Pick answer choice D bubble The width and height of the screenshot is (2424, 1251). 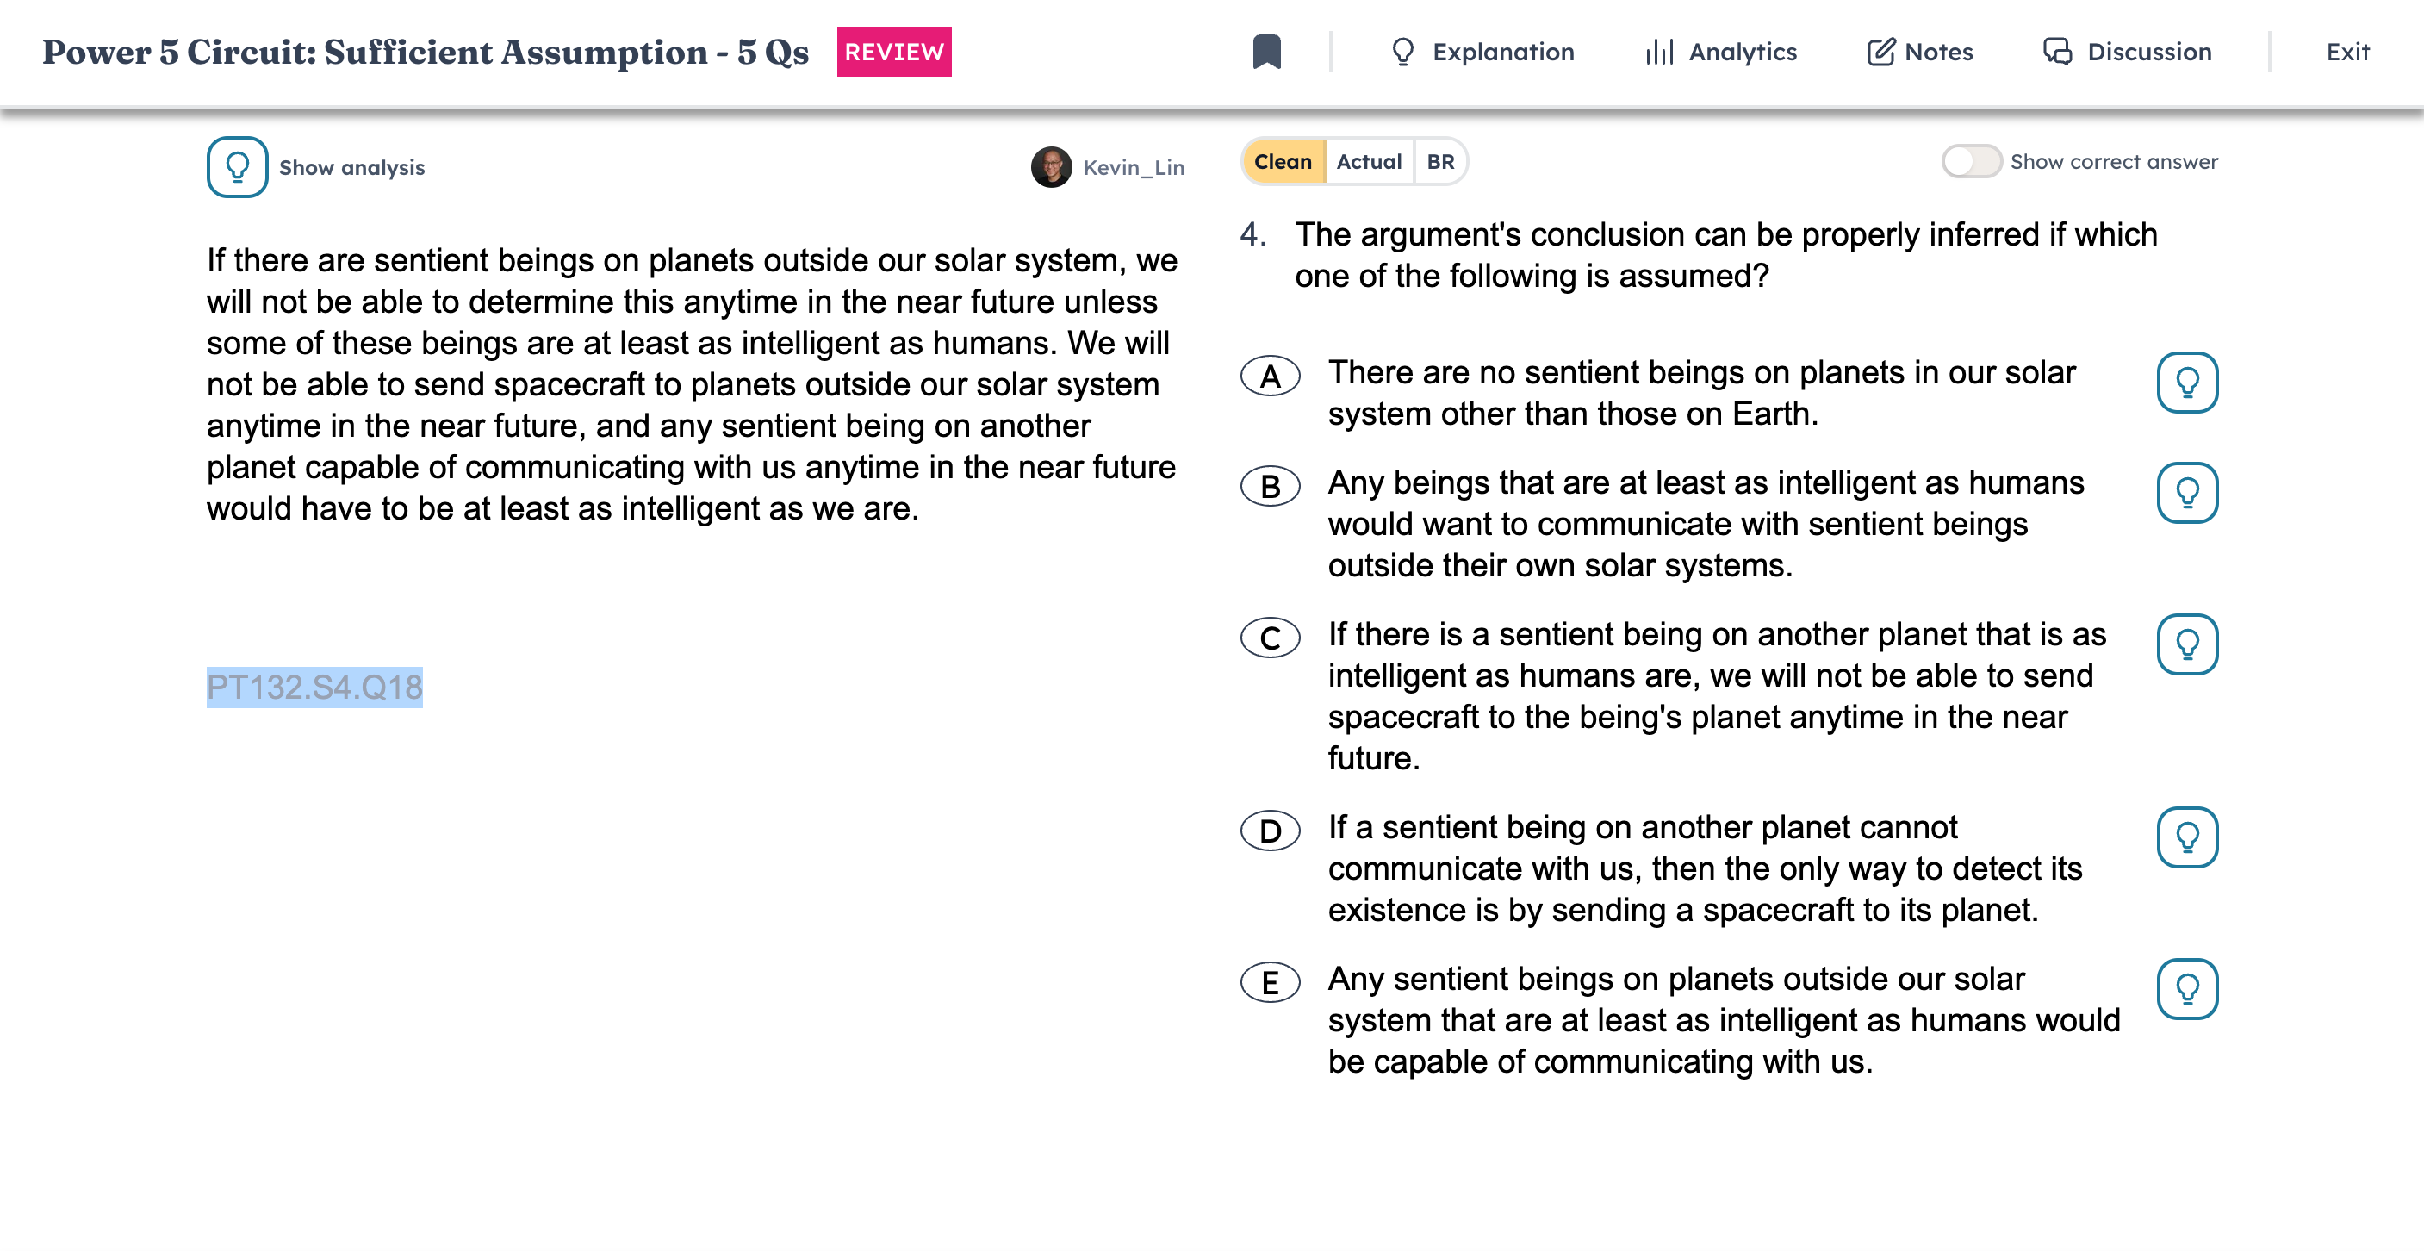pos(1270,831)
